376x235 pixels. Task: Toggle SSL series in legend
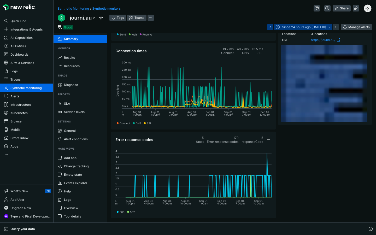click(x=148, y=123)
